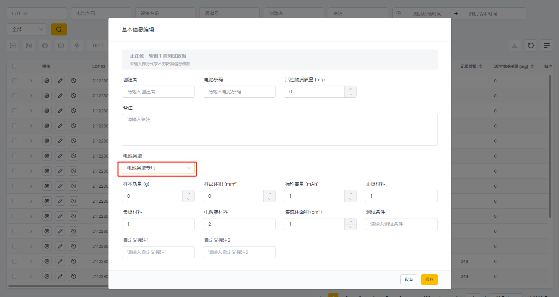Click the history icon in last table row
The image size is (559, 297).
pyautogui.click(x=74, y=276)
